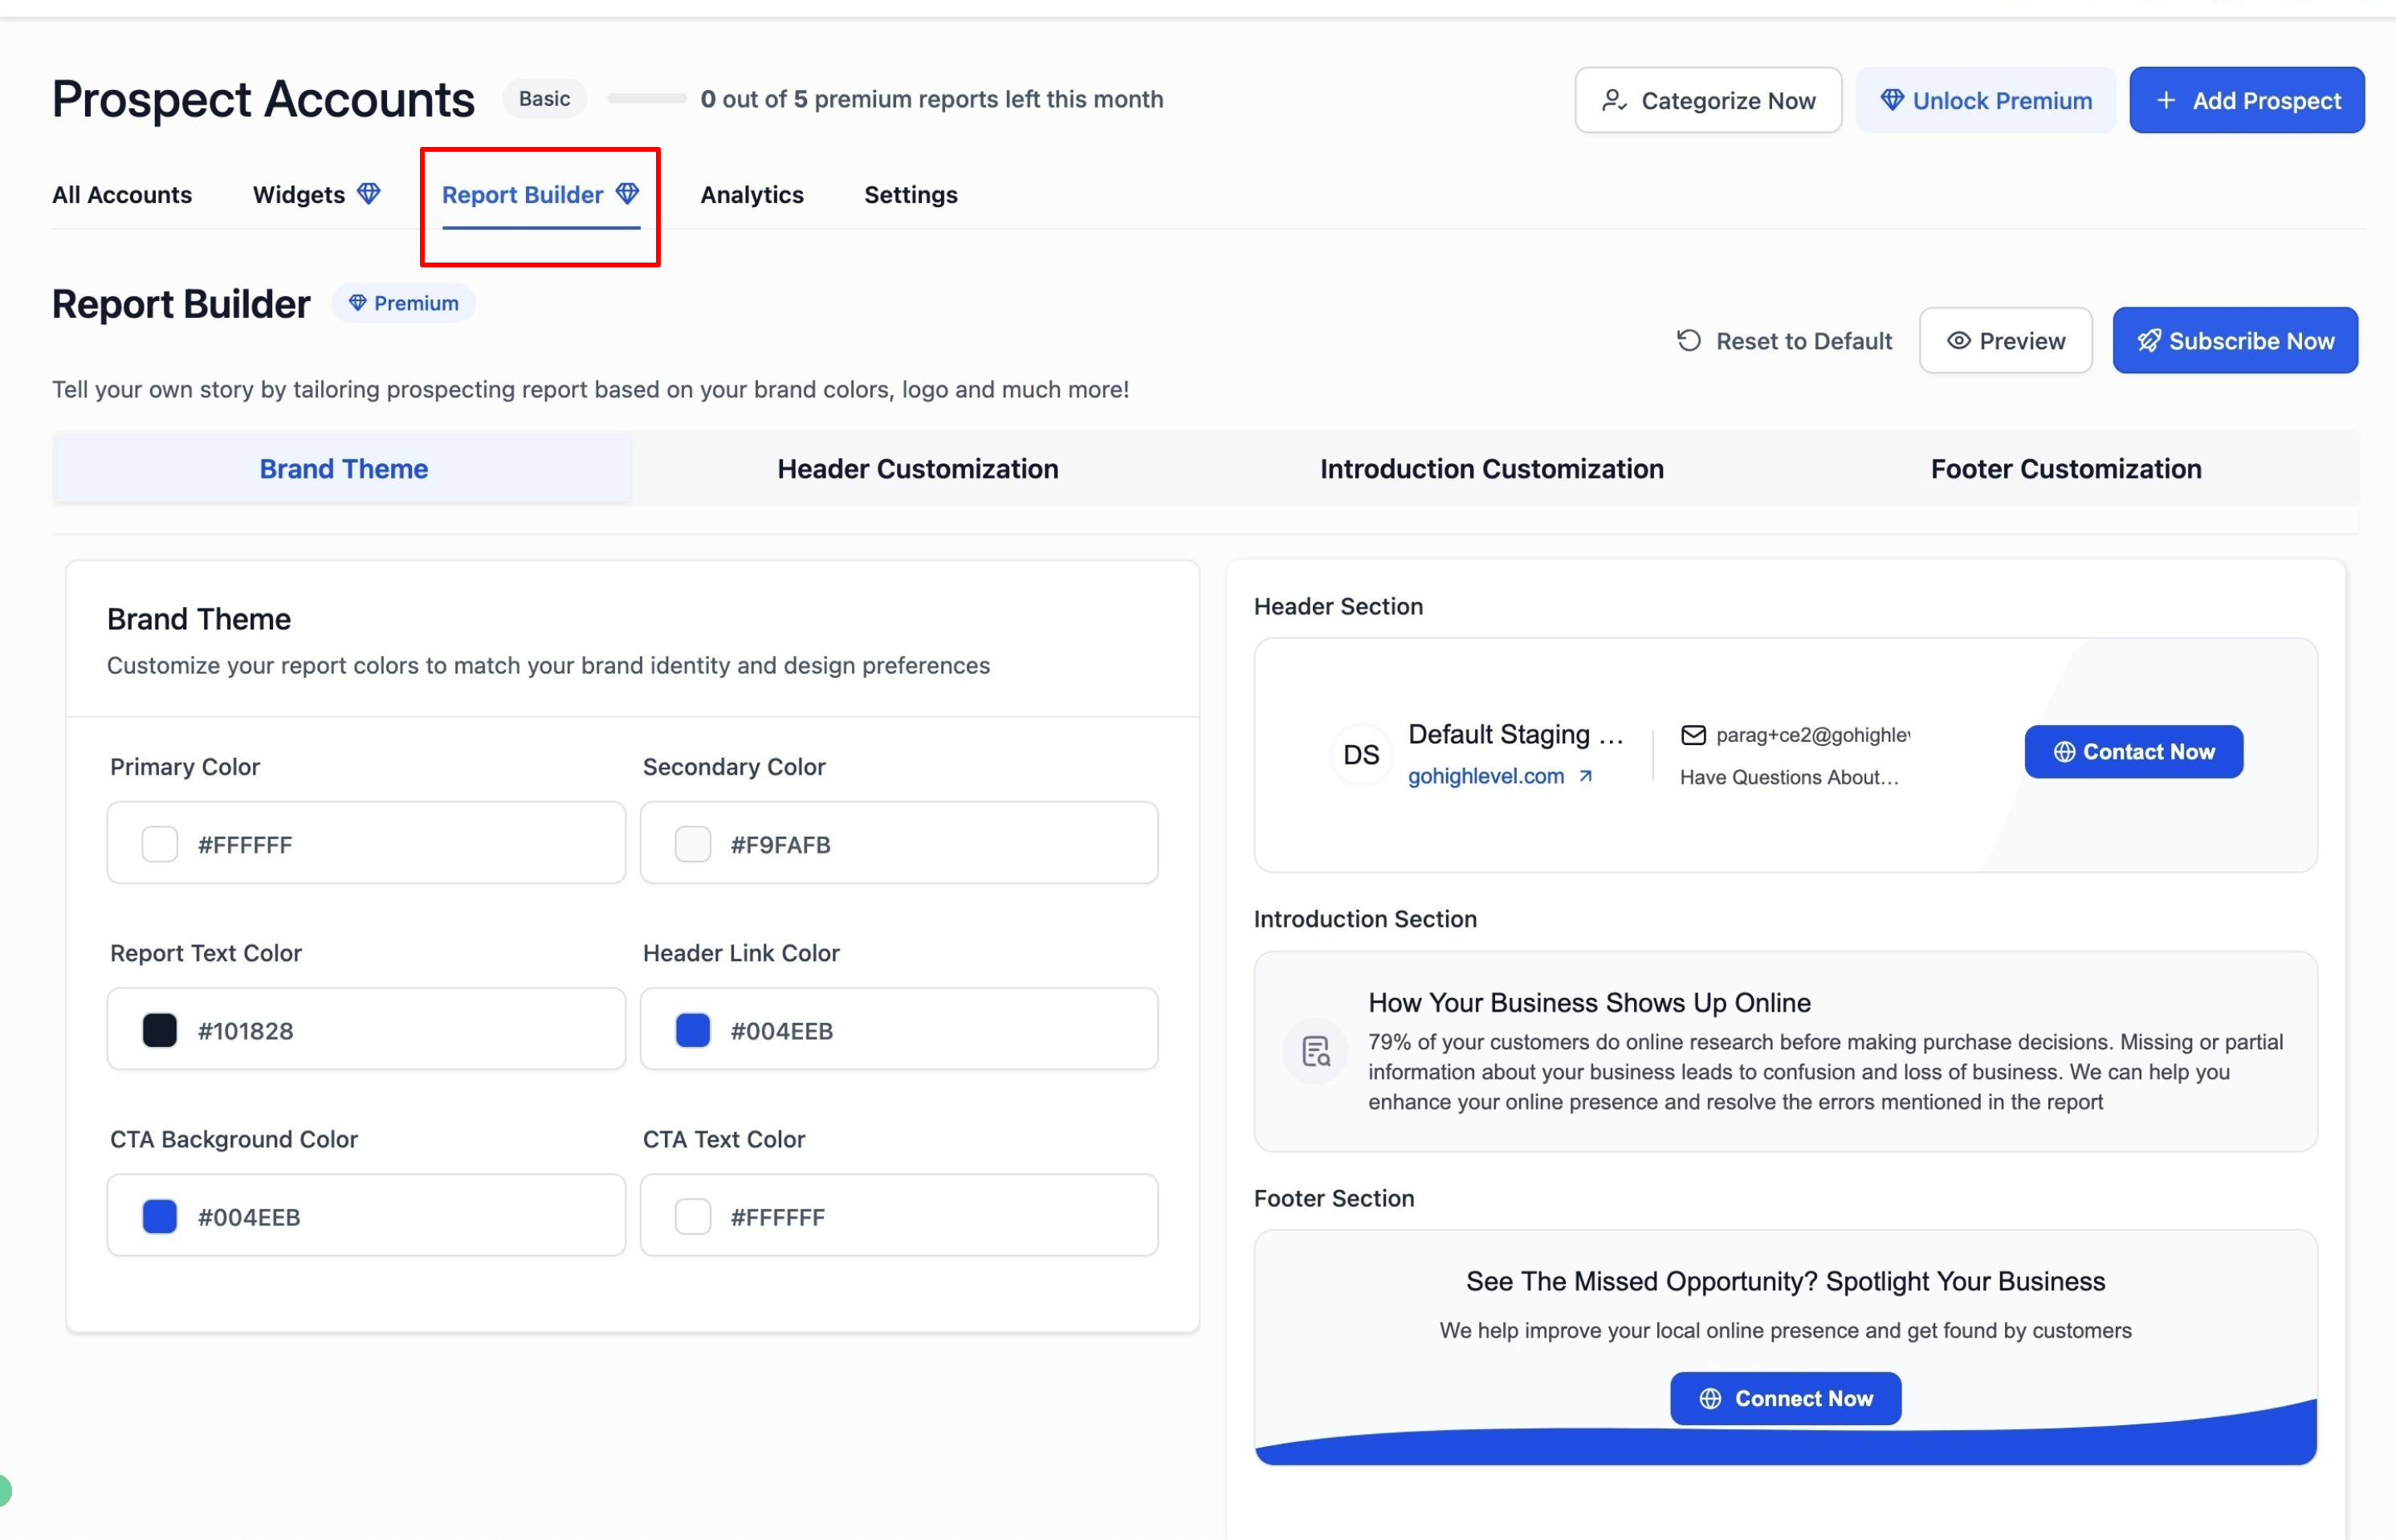This screenshot has height=1540, width=2396.
Task: Click the person icon in Categorize Now
Action: click(1613, 101)
